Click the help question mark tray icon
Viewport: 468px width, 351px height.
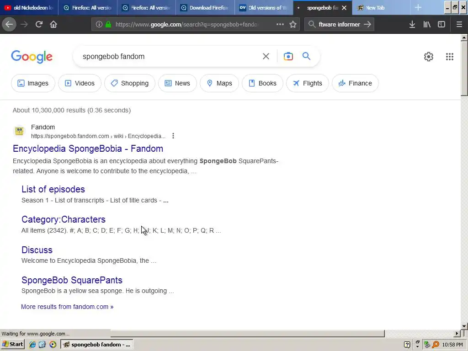407,345
